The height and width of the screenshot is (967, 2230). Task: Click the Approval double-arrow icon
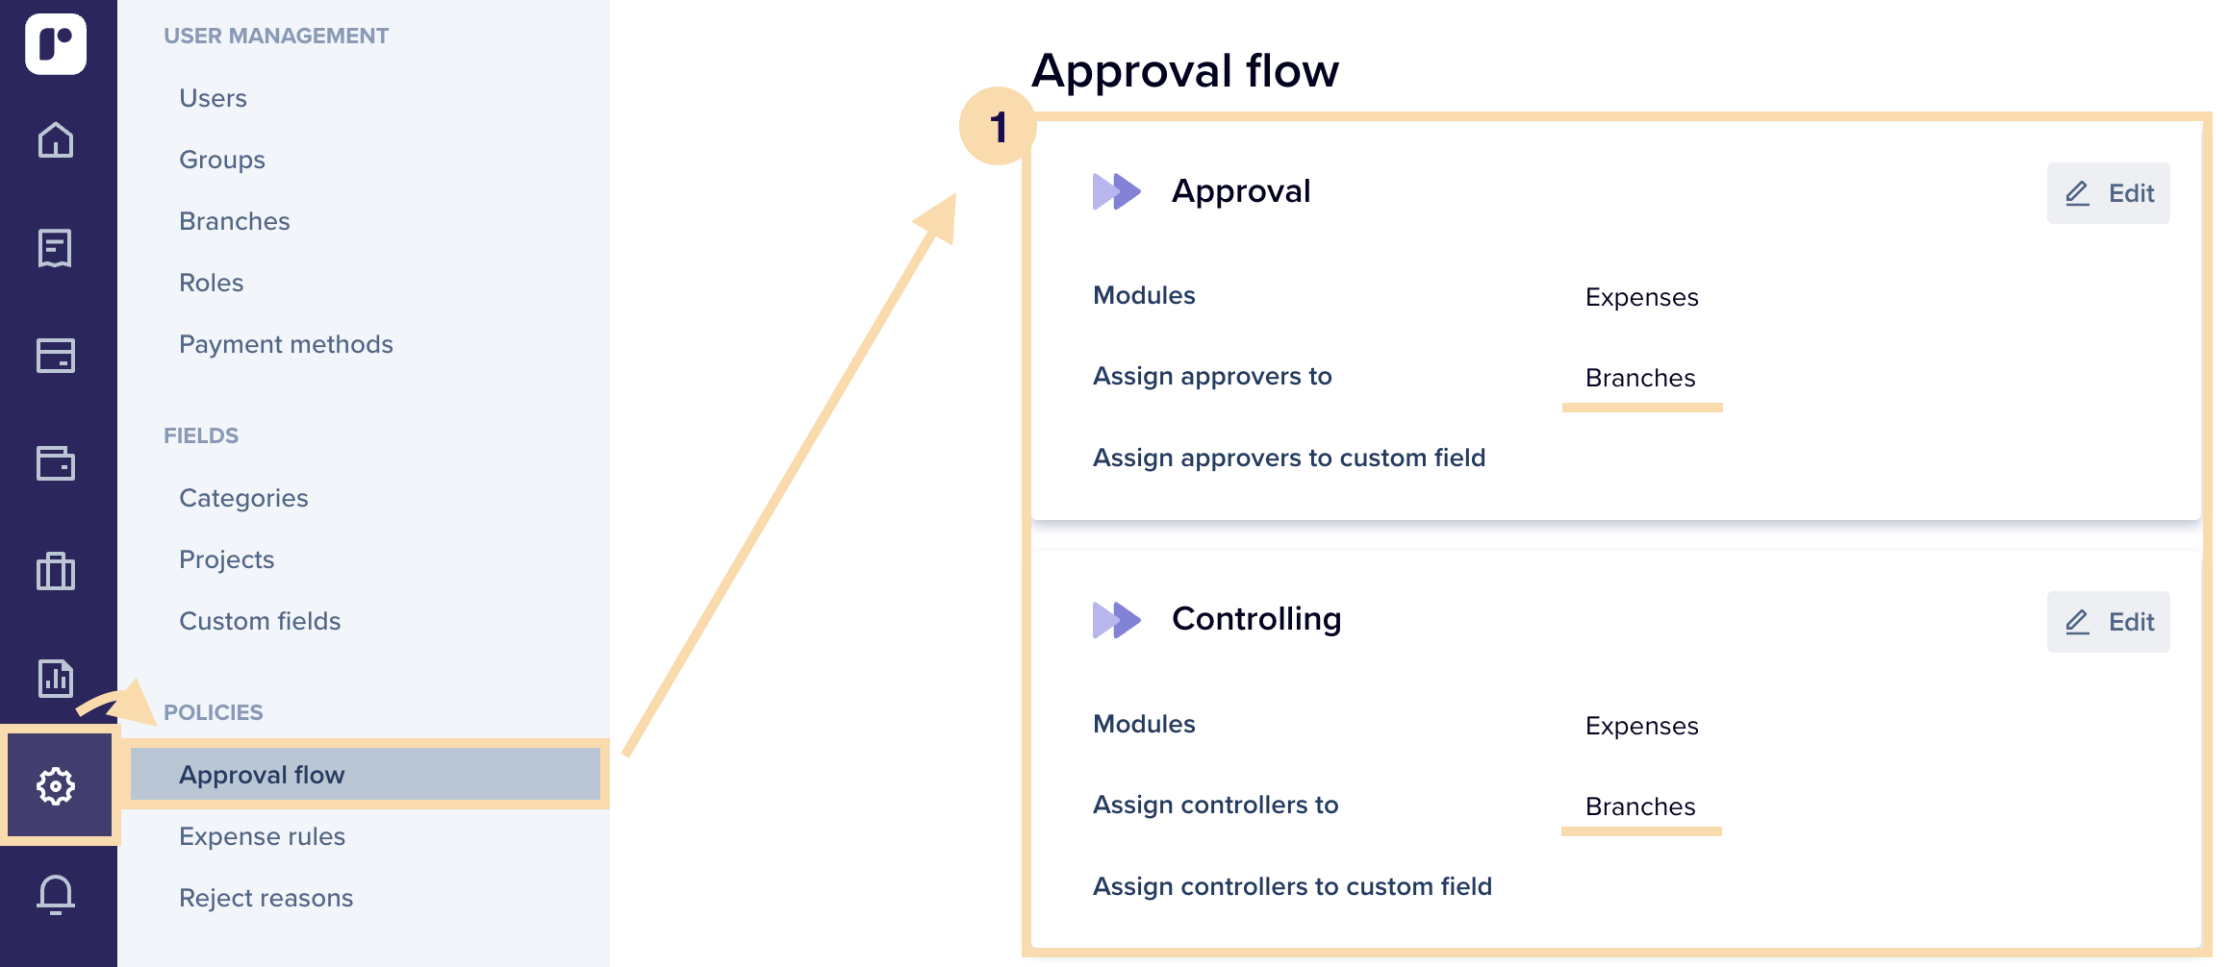1116,191
